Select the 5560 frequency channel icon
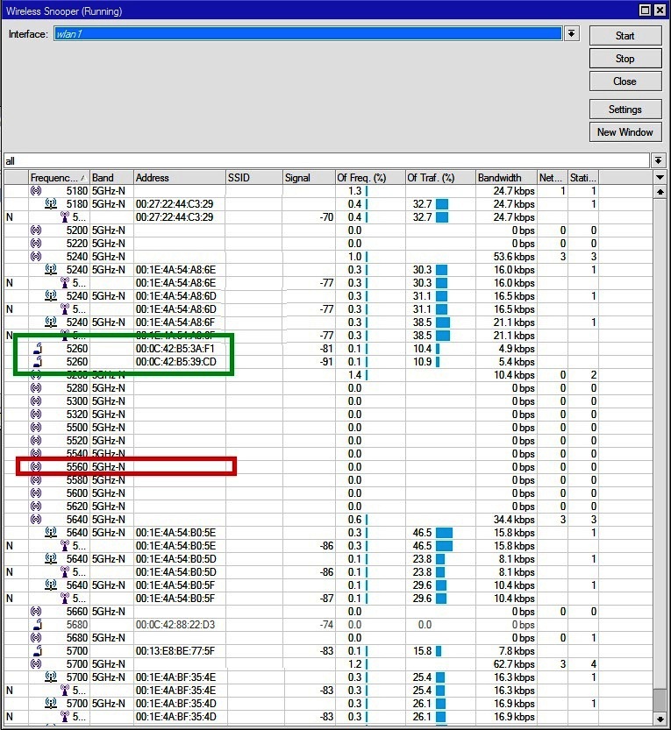 point(36,466)
